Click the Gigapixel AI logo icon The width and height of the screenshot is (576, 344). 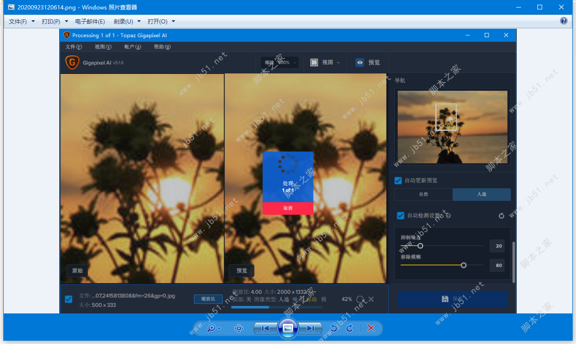point(72,62)
